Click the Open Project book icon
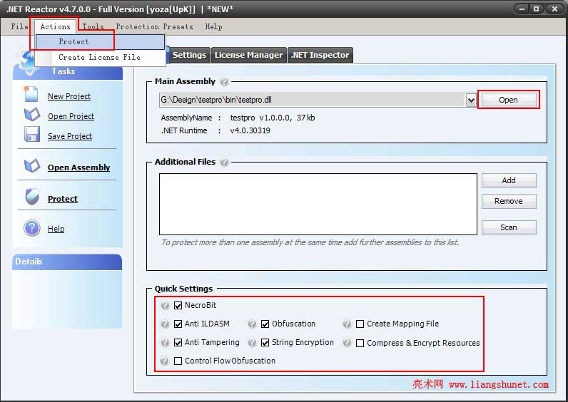Viewport: 568px width, 402px height. 32,115
